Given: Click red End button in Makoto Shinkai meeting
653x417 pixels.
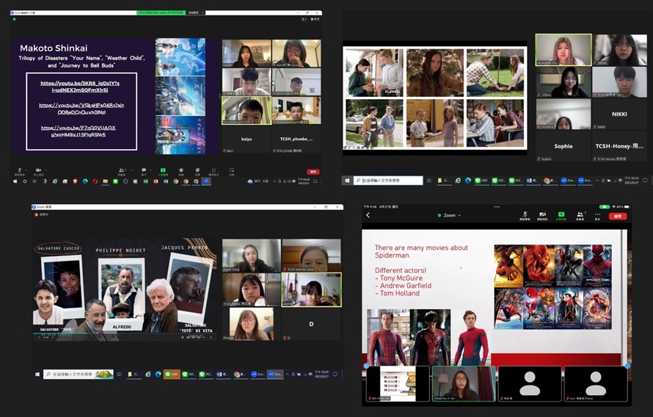Looking at the screenshot, I should tap(313, 172).
